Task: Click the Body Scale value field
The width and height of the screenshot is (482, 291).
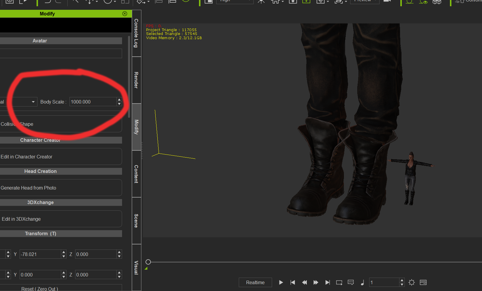Action: pos(93,102)
